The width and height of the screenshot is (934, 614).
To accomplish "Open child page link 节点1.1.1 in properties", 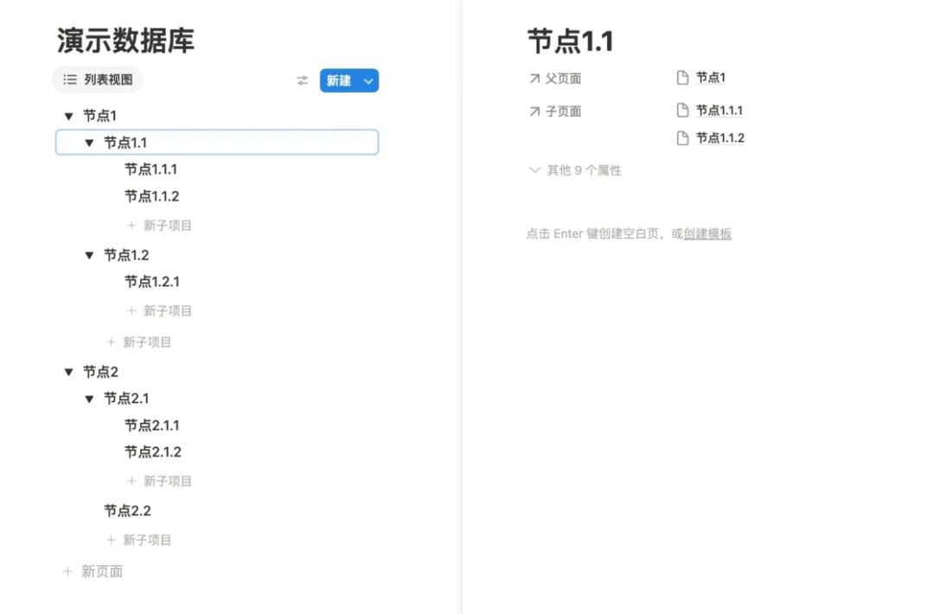I will pyautogui.click(x=720, y=110).
